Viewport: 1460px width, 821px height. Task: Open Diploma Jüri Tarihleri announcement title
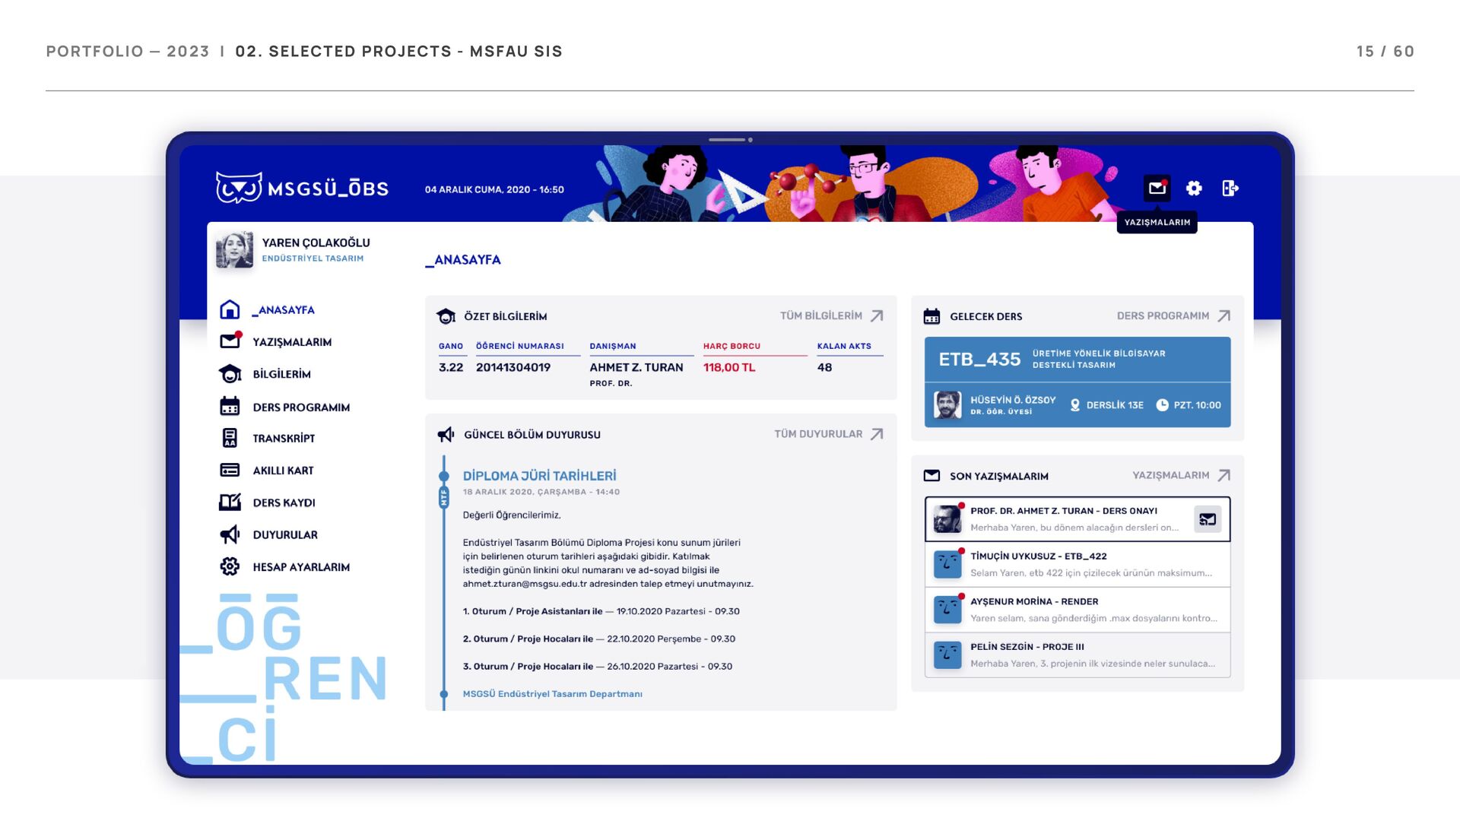[x=539, y=476]
